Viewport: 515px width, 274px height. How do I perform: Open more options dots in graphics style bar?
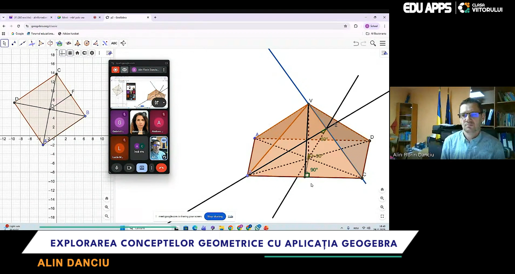tap(99, 53)
